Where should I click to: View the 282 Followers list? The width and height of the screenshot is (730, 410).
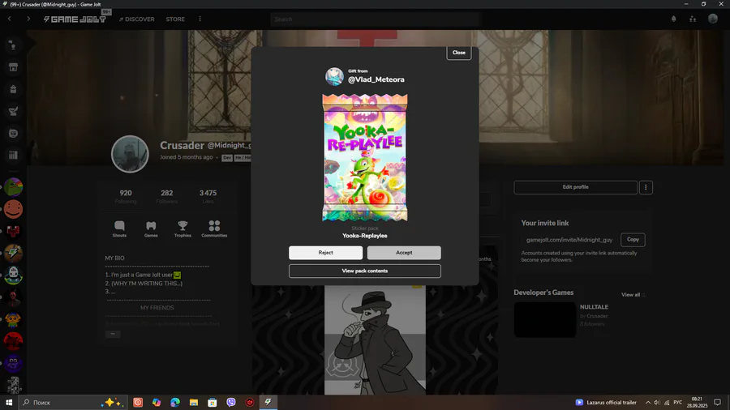[166, 196]
